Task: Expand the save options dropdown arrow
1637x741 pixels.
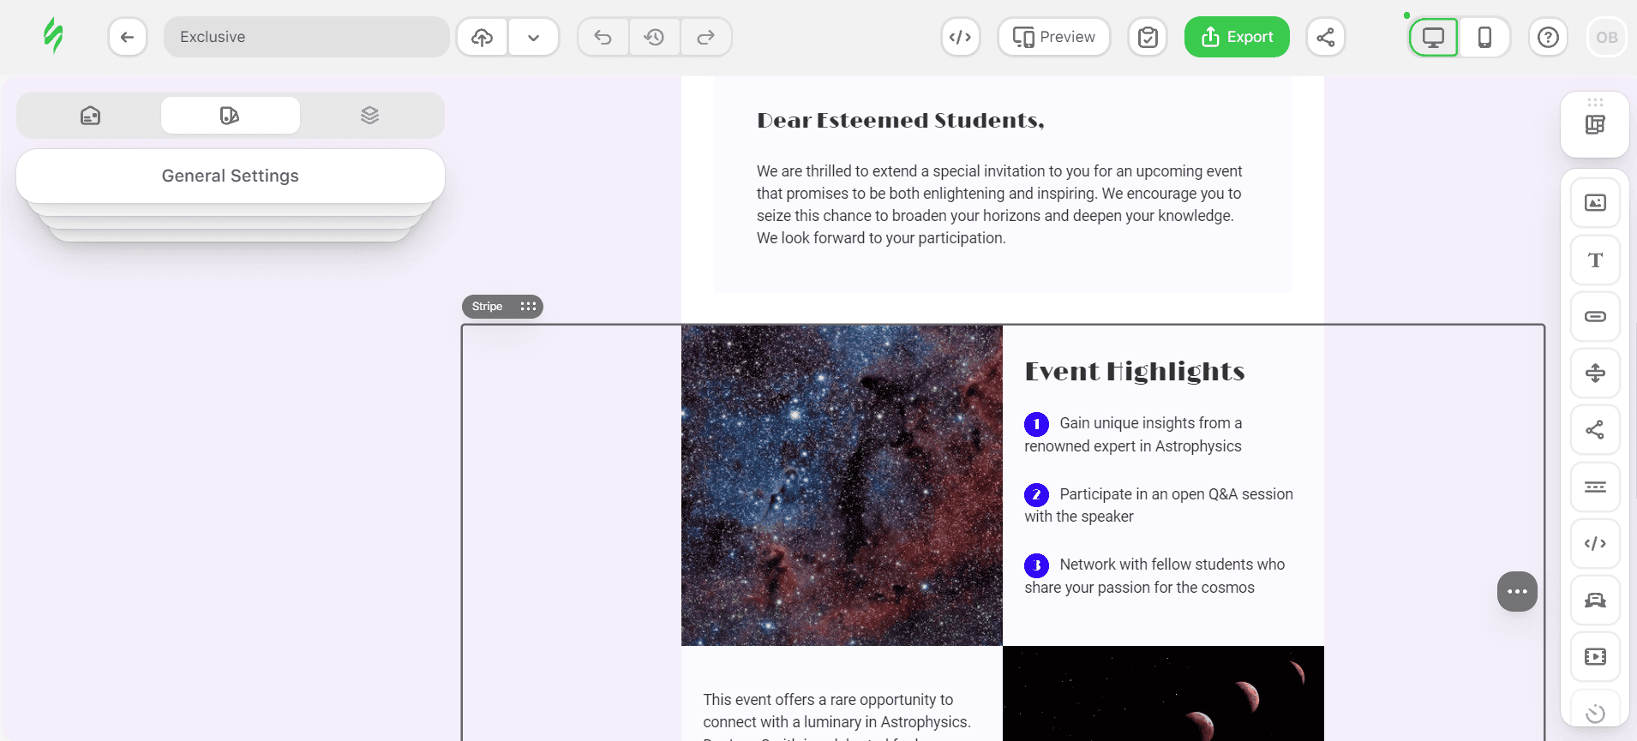Action: point(533,37)
